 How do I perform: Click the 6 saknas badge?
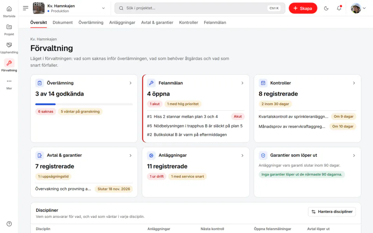click(46, 111)
